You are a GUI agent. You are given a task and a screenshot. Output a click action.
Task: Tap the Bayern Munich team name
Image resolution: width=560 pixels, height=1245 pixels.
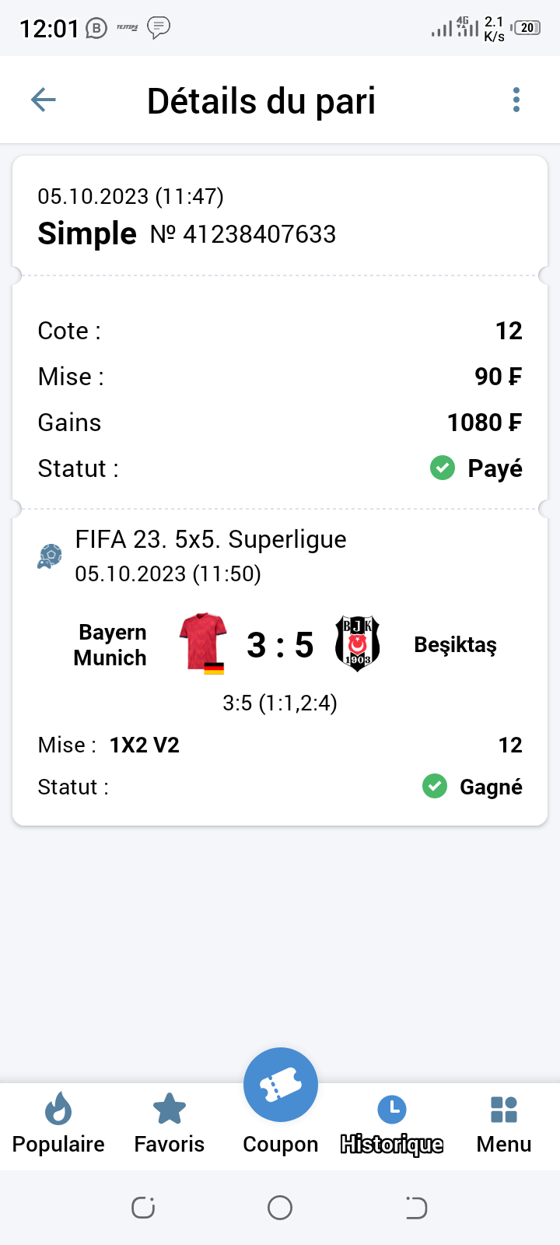(x=110, y=645)
